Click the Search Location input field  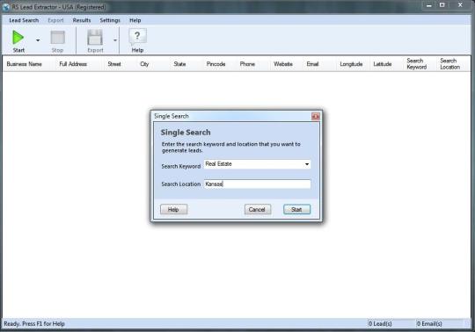[258, 184]
